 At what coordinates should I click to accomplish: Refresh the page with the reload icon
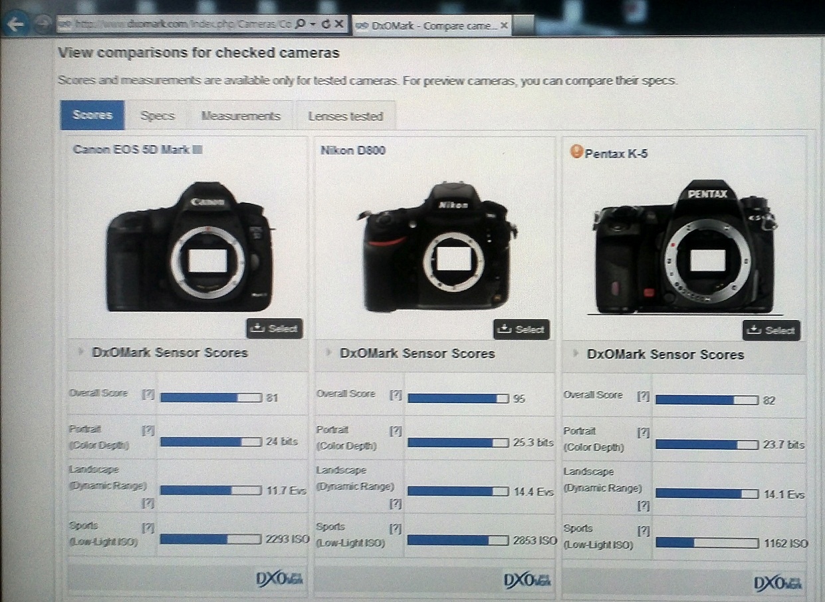(326, 24)
